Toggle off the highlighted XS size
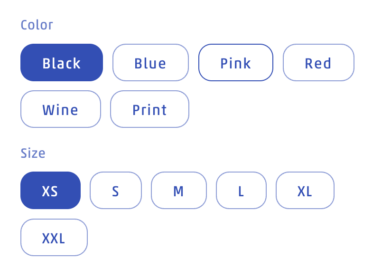This screenshot has width=391, height=269. click(50, 191)
